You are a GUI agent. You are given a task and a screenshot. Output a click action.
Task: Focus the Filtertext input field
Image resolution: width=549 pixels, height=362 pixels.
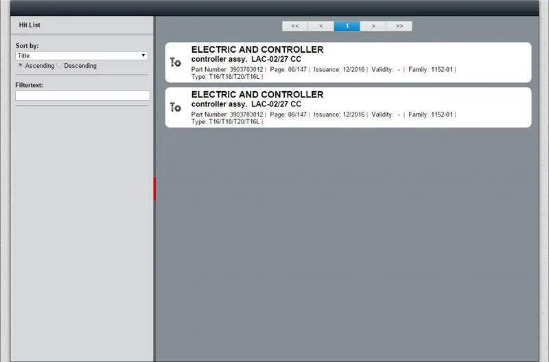[82, 95]
